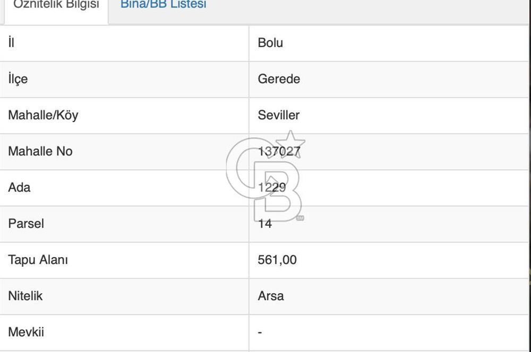Click the Bolu province value cell
Screen dimensions: 531x352
[269, 43]
